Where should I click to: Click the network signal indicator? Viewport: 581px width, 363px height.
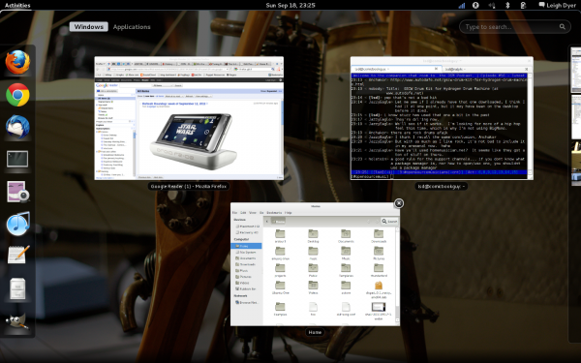point(462,5)
